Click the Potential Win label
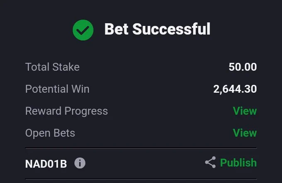The height and width of the screenshot is (183, 282). point(57,89)
